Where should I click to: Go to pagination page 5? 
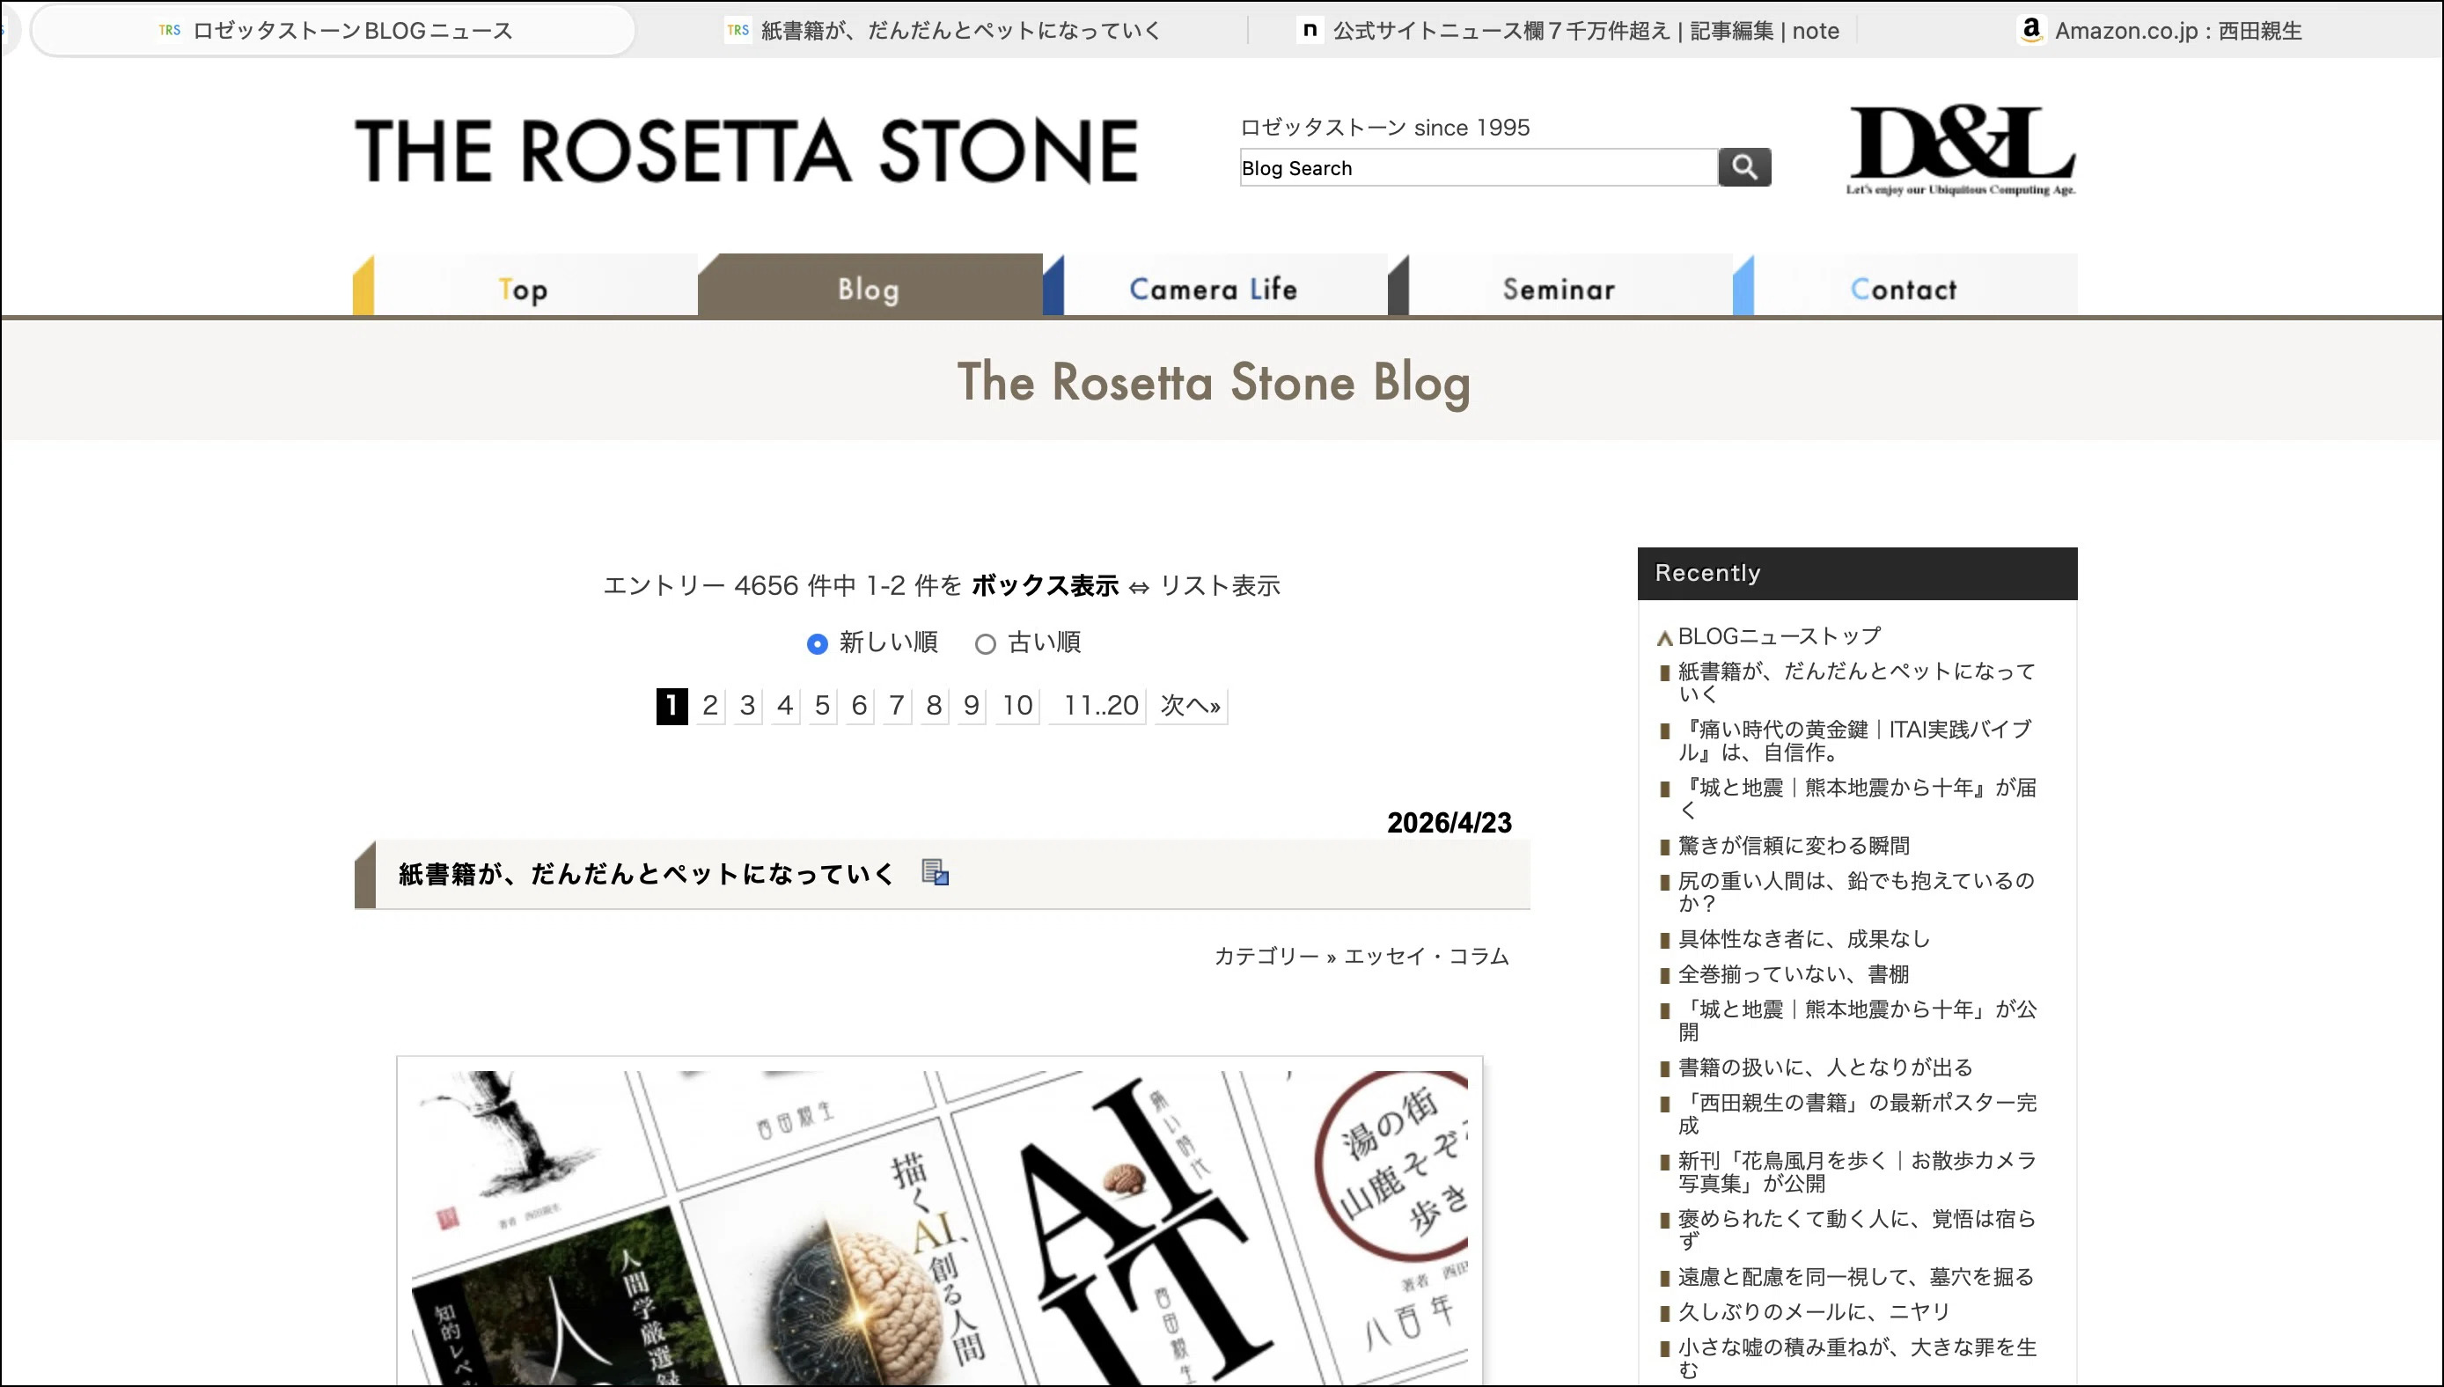(822, 706)
